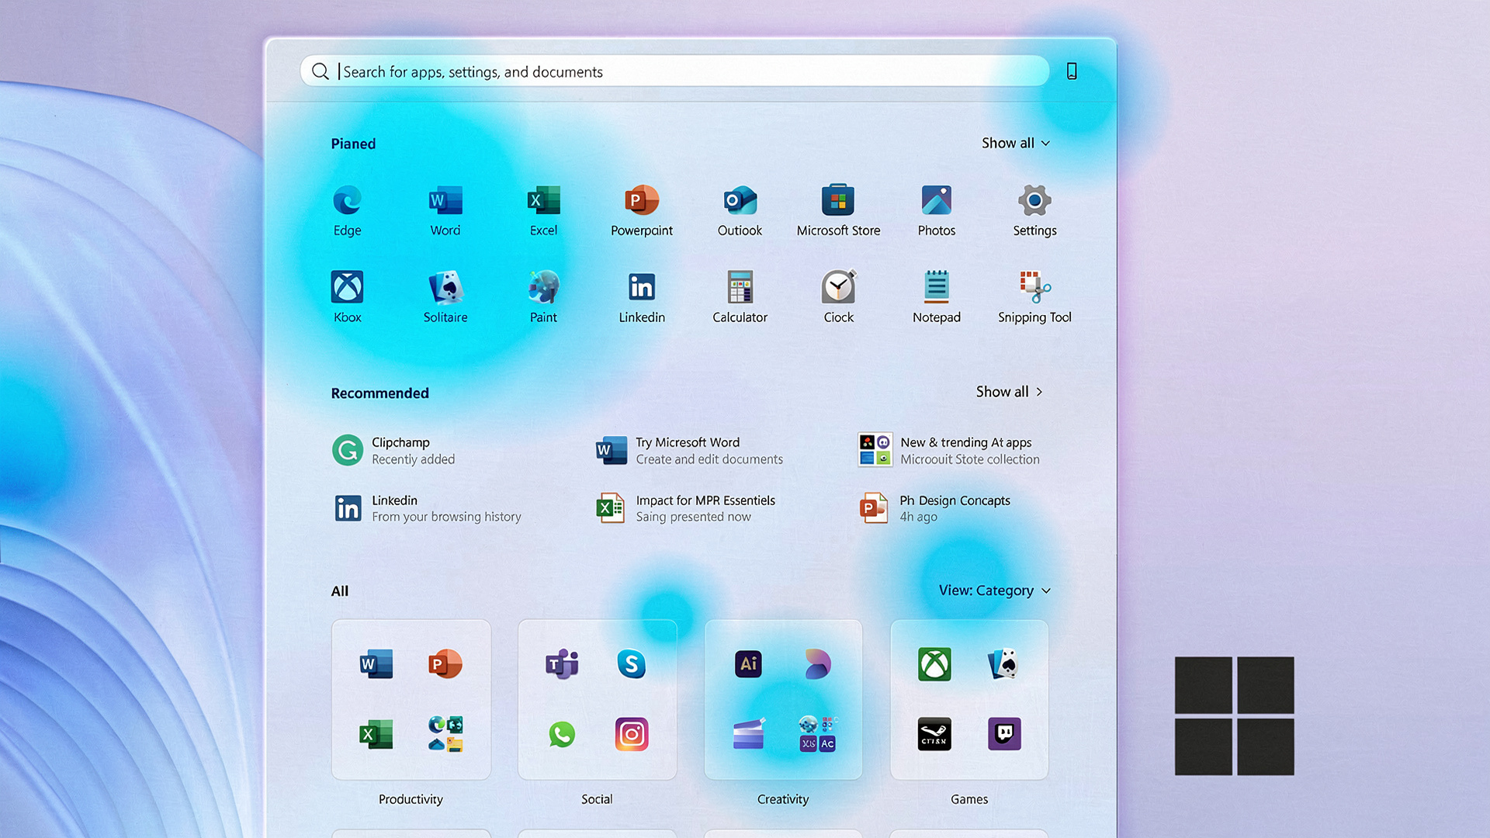Open the Calculator app
Screen dimensions: 1490x838
pyautogui.click(x=740, y=288)
